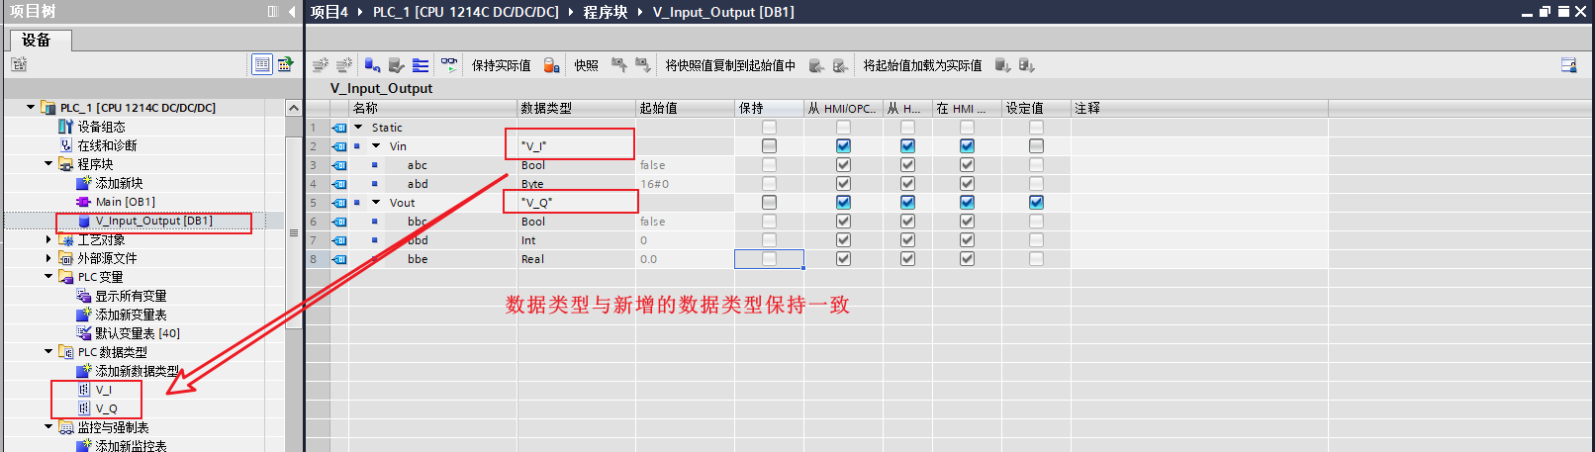Expand the 工艺对象 tree node
This screenshot has height=452, width=1595.
47,239
